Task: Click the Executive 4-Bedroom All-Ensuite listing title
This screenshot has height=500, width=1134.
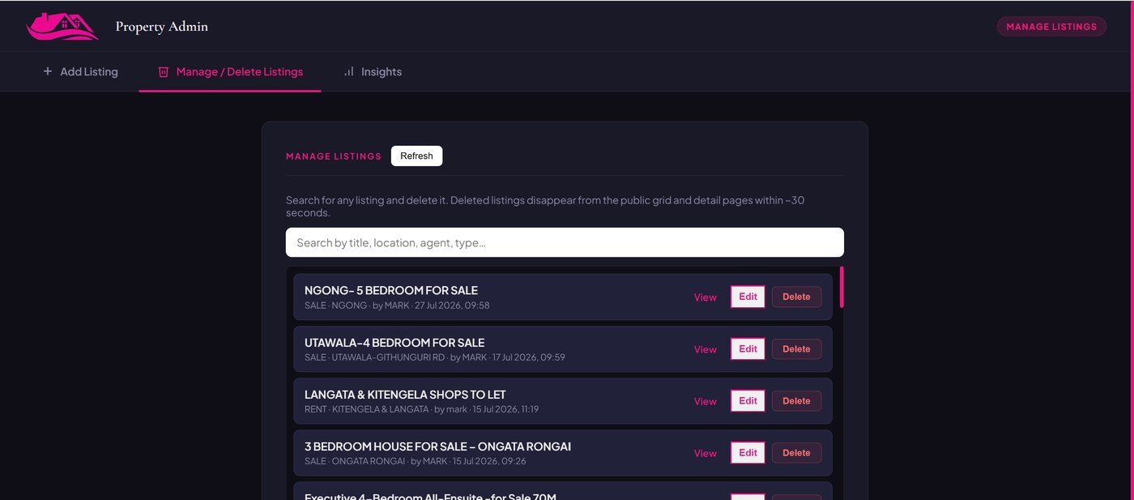Action: (x=430, y=496)
